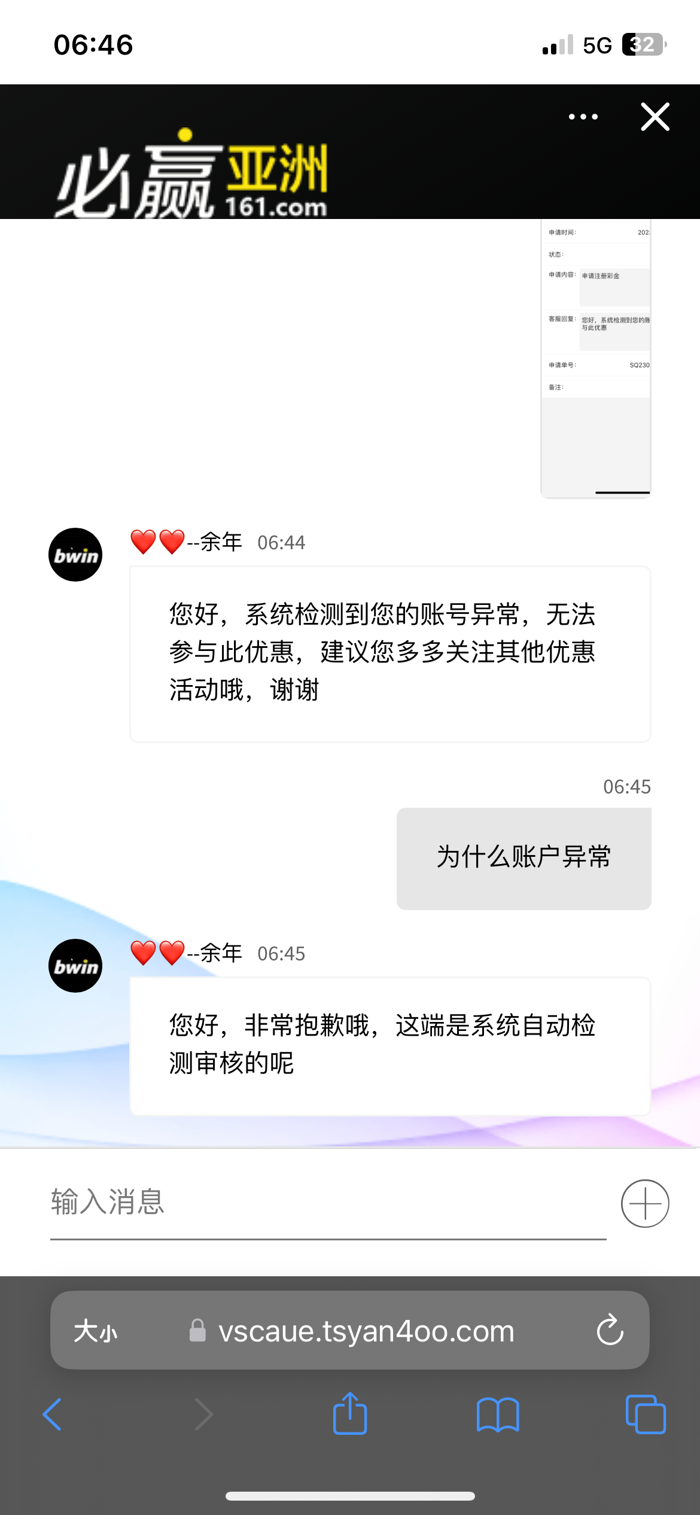Tap the bwin avatar at 06:45
This screenshot has width=700, height=1515.
pyautogui.click(x=75, y=966)
